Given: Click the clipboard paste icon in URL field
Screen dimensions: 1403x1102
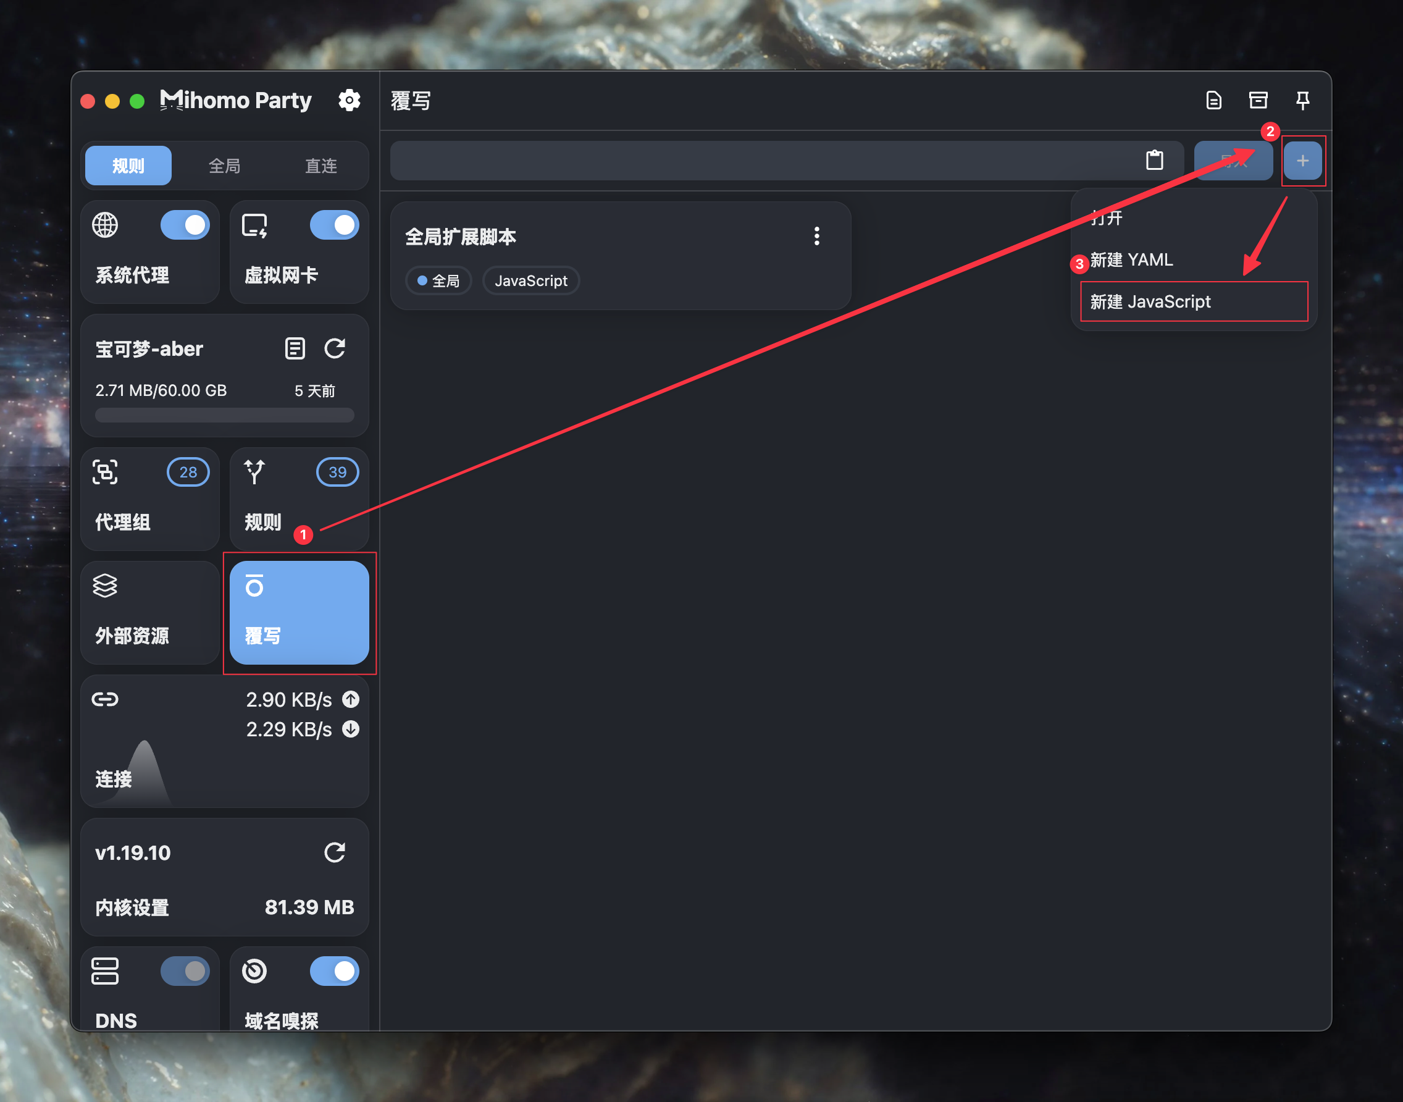Looking at the screenshot, I should coord(1154,160).
